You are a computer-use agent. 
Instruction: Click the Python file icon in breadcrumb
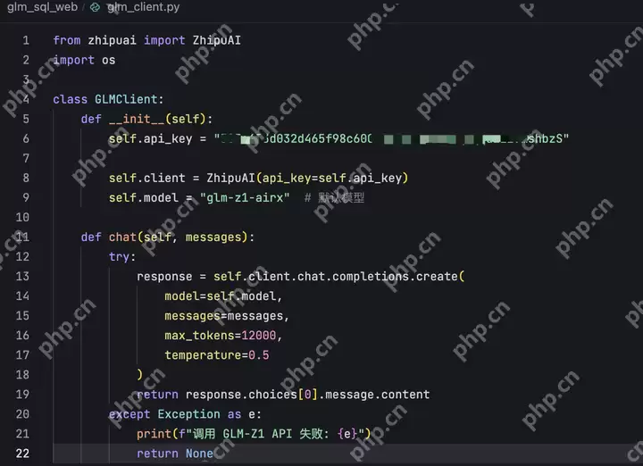click(95, 7)
